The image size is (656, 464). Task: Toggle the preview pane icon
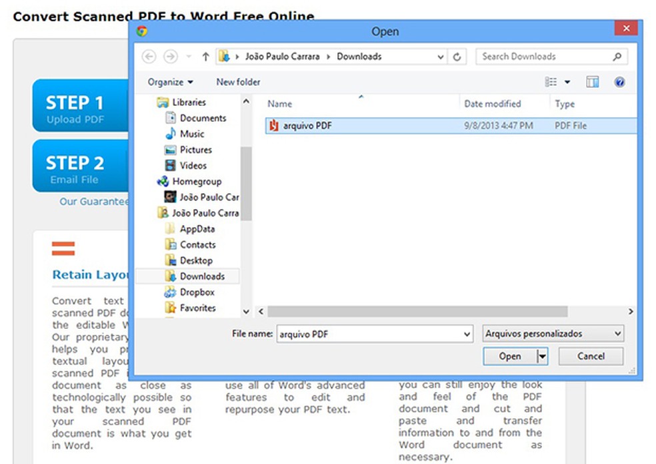click(x=592, y=82)
